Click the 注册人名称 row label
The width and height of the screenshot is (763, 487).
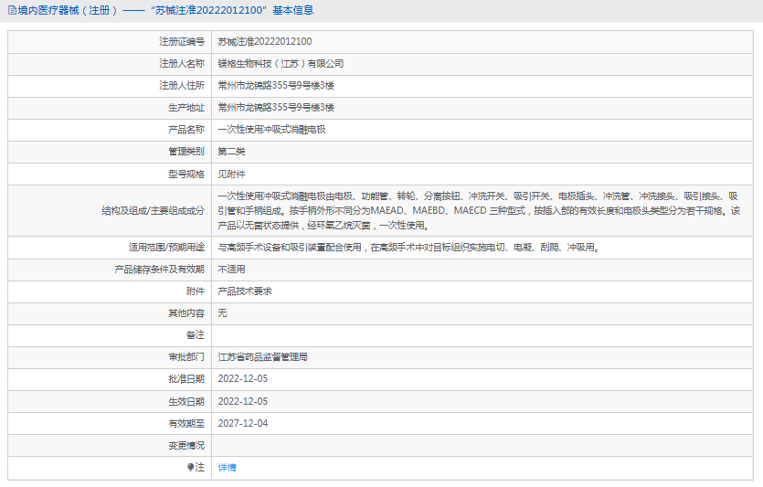pos(182,64)
